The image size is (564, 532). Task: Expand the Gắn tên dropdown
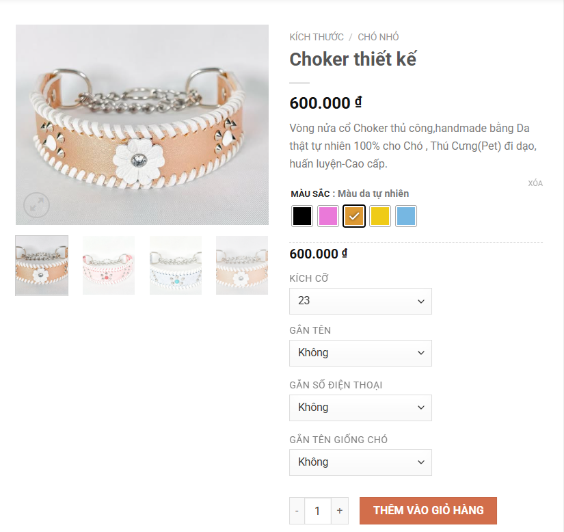point(360,353)
